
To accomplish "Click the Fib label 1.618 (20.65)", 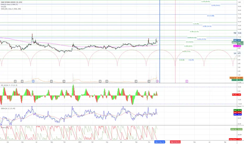I will [x=206, y=1].
